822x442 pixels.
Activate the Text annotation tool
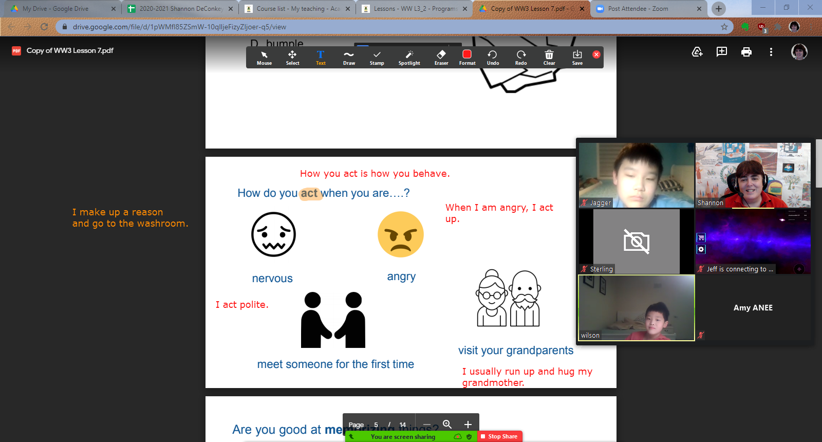point(321,58)
